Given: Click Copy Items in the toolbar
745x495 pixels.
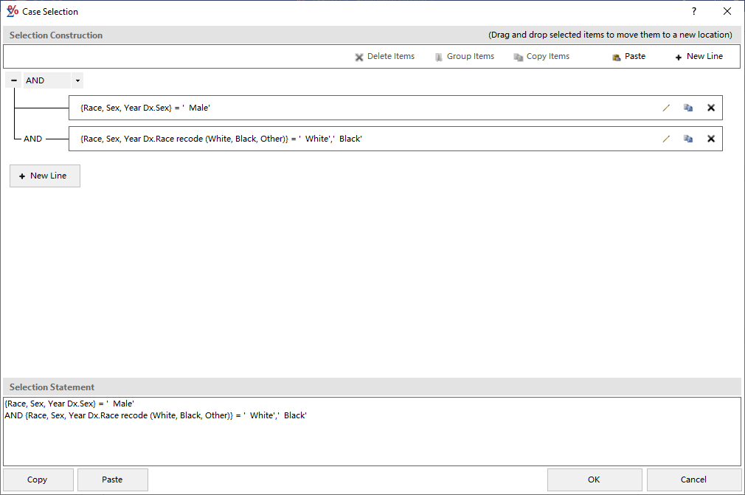Looking at the screenshot, I should (541, 57).
